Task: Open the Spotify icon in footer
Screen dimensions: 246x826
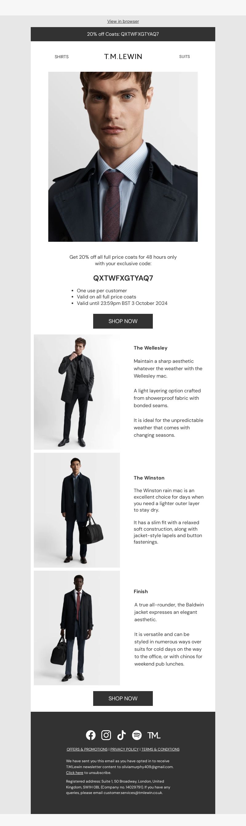Action: click(x=137, y=735)
